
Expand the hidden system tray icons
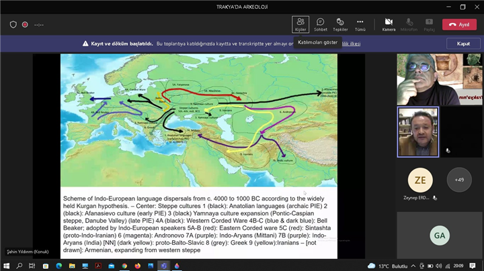pos(413,266)
